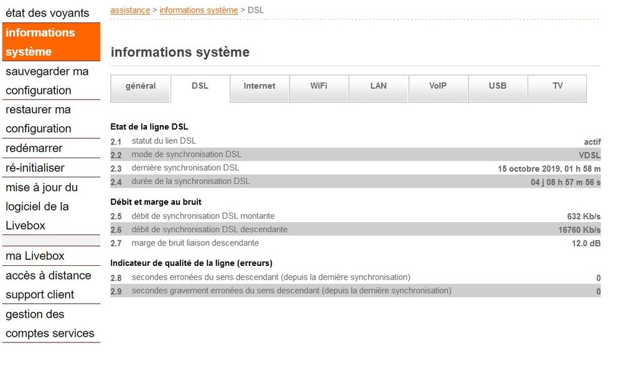This screenshot has height=368, width=621.
Task: Open the assistance breadcrumb link
Action: coord(129,10)
